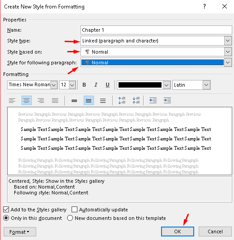Set double line spacing icon
This screenshot has height=240, width=234.
103,101
